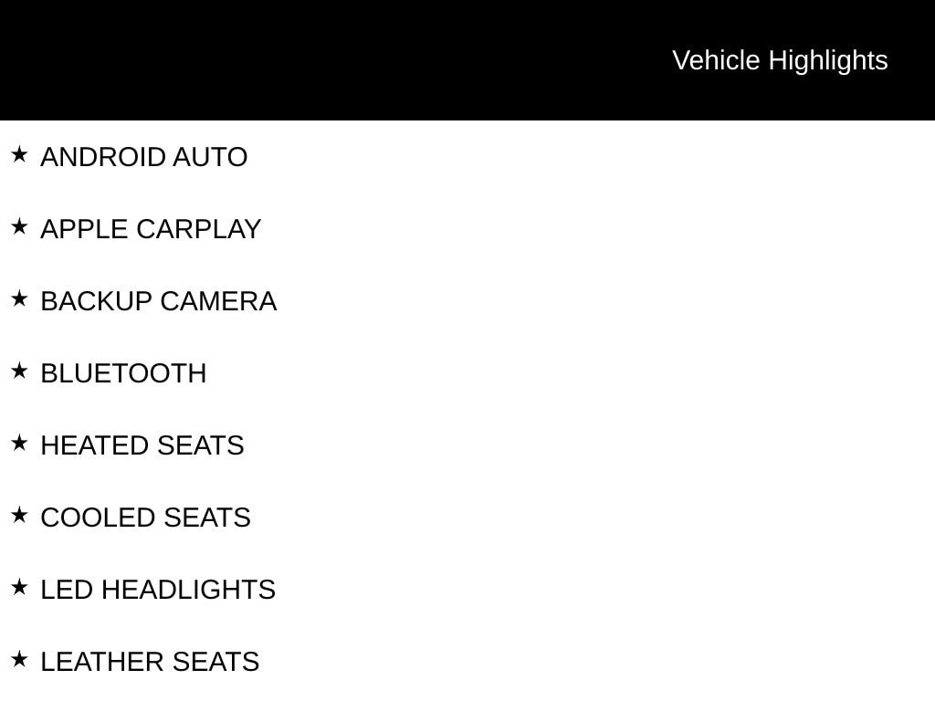935x701 pixels.
Task: Select the COOLED SEATS highlight text
Action: click(145, 518)
